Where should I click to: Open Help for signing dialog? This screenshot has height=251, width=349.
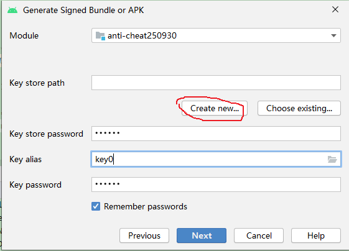click(x=316, y=235)
